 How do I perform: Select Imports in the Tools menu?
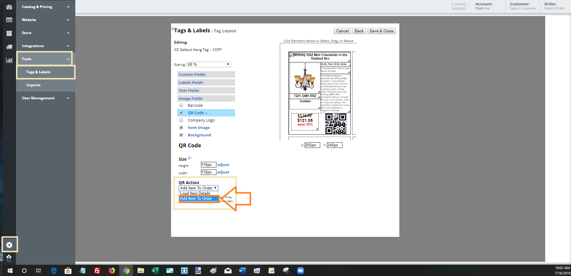tap(33, 85)
